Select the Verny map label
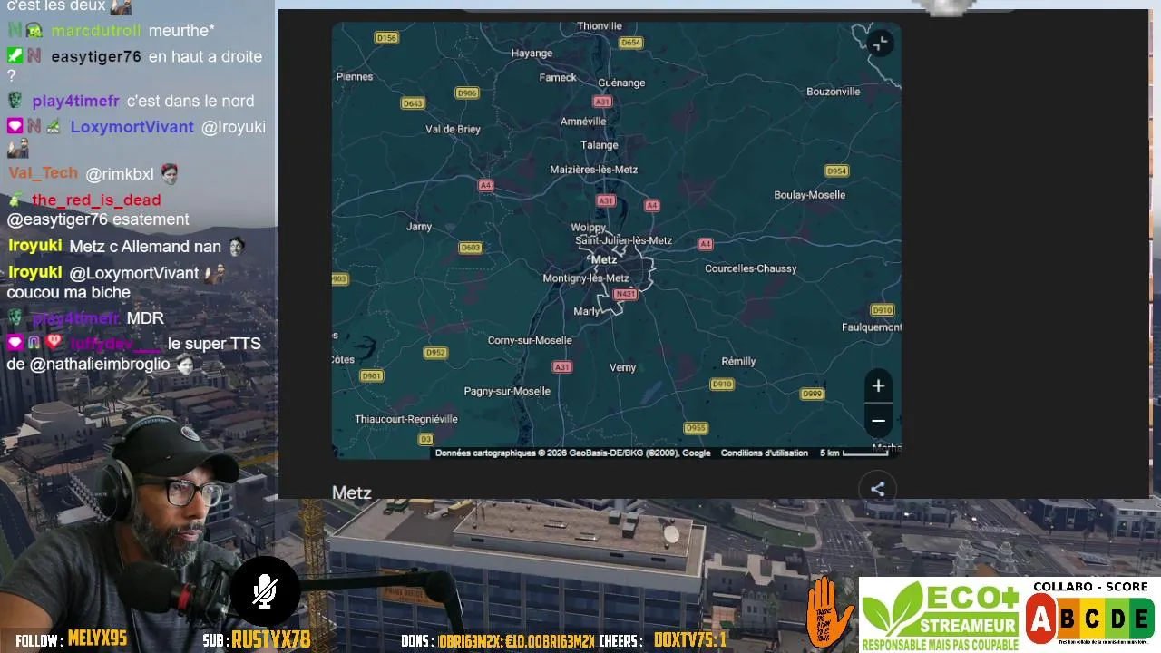The image size is (1161, 653). (623, 367)
